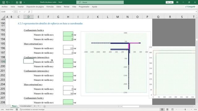Click the macro recording icon in status bar

[x=17, y=109]
